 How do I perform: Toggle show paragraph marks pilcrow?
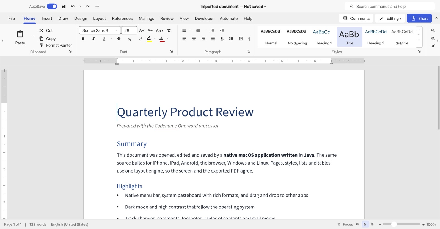point(249,39)
